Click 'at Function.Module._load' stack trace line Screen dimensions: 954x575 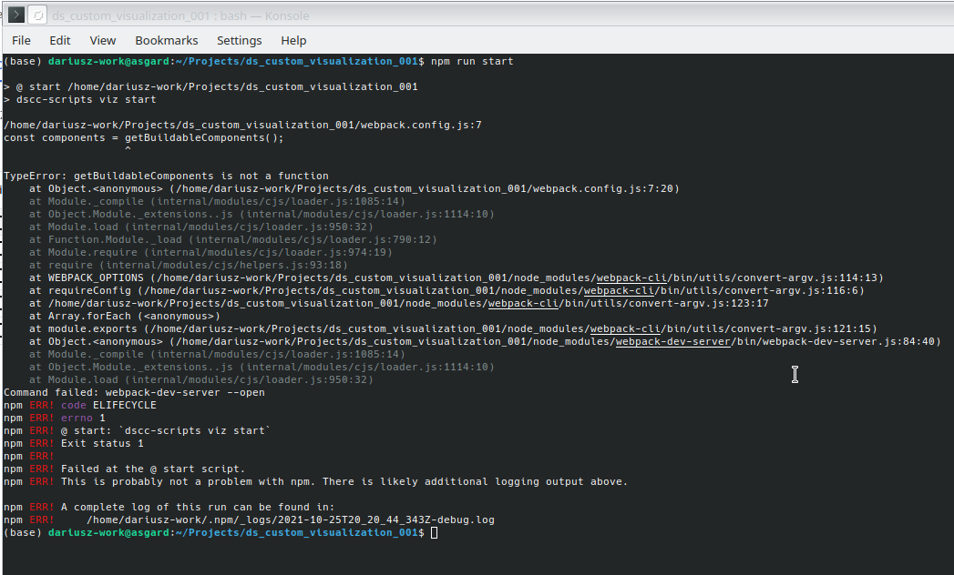point(233,239)
